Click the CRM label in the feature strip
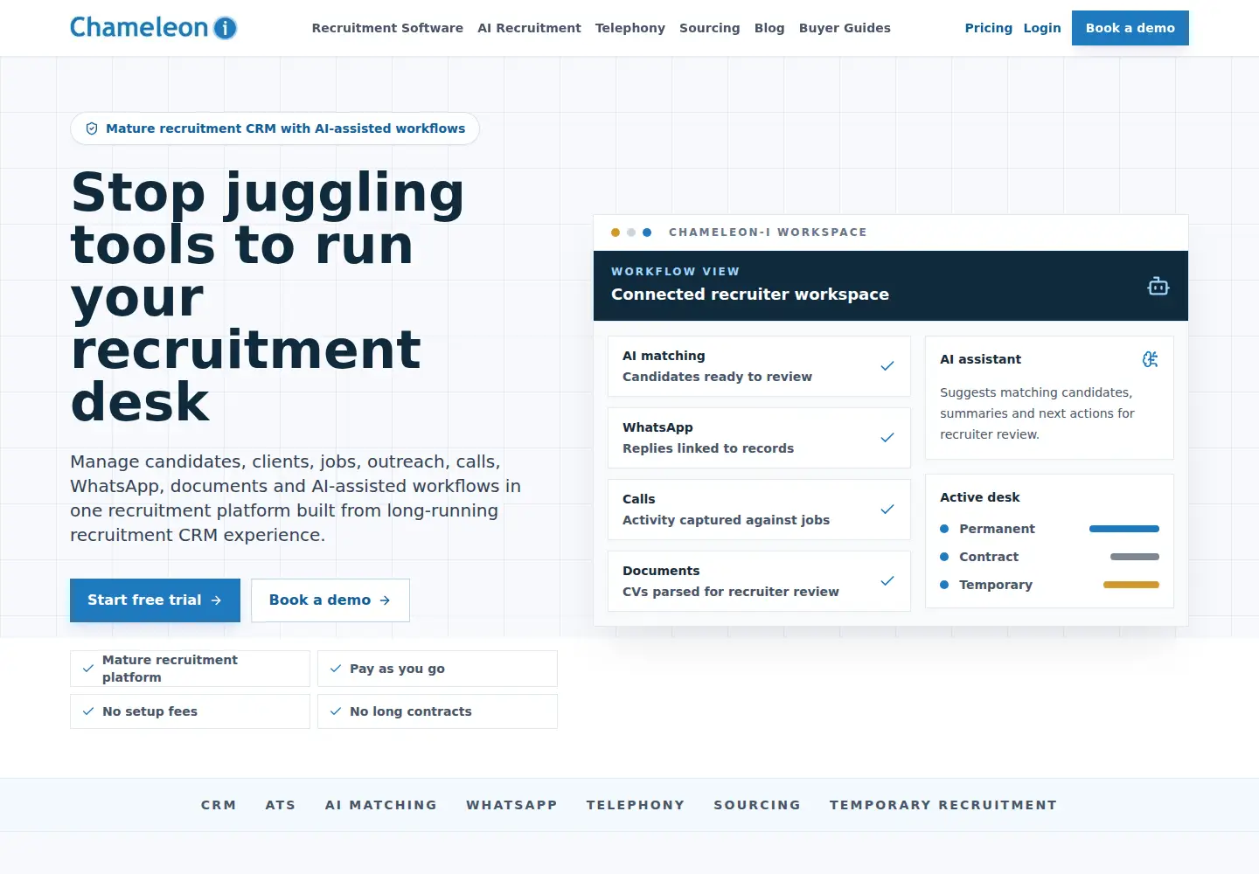Screen dimensions: 1259x874 (x=219, y=805)
